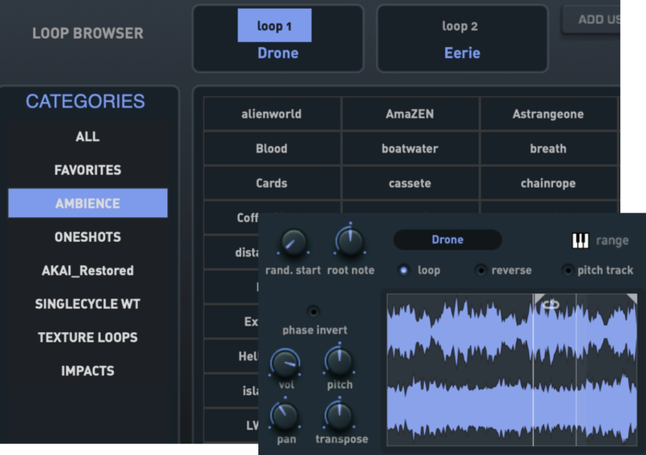Choose the alienworld loop
Image resolution: width=646 pixels, height=455 pixels.
click(x=272, y=114)
